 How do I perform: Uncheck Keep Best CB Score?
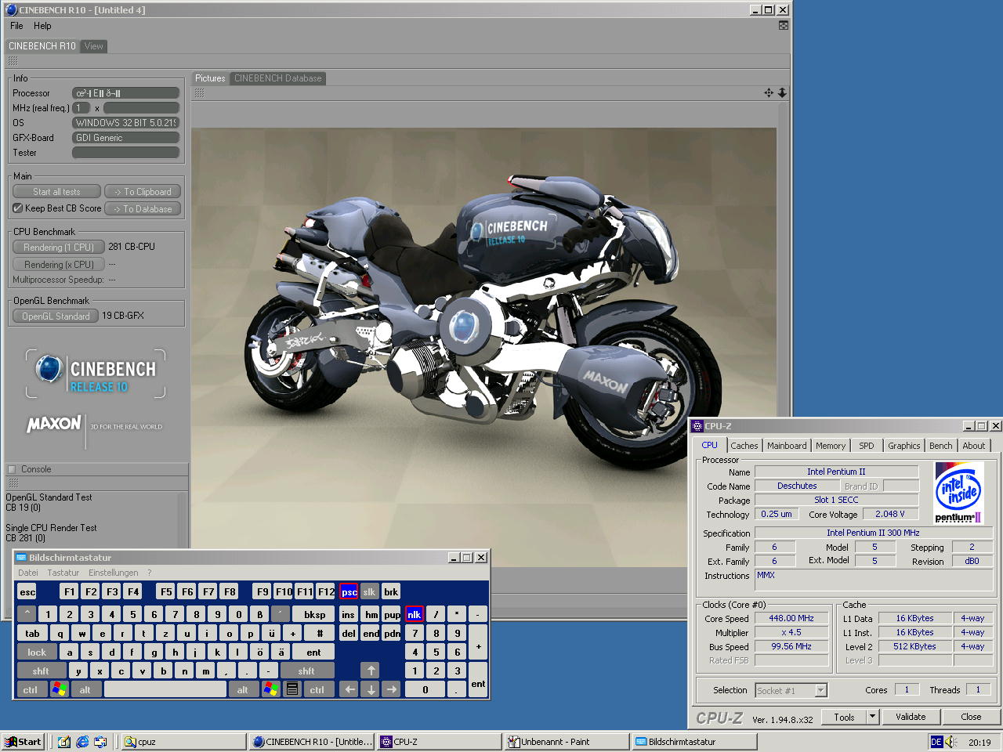[x=18, y=208]
